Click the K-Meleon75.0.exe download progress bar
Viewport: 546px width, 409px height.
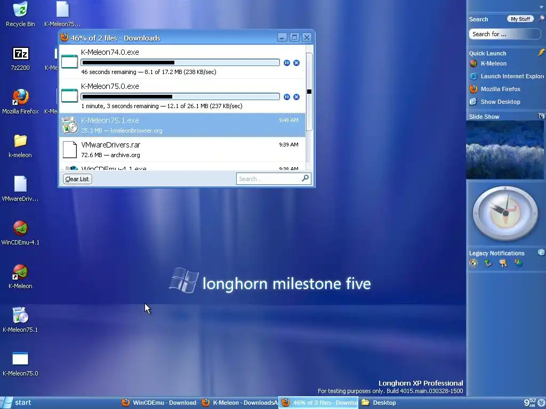click(x=180, y=97)
